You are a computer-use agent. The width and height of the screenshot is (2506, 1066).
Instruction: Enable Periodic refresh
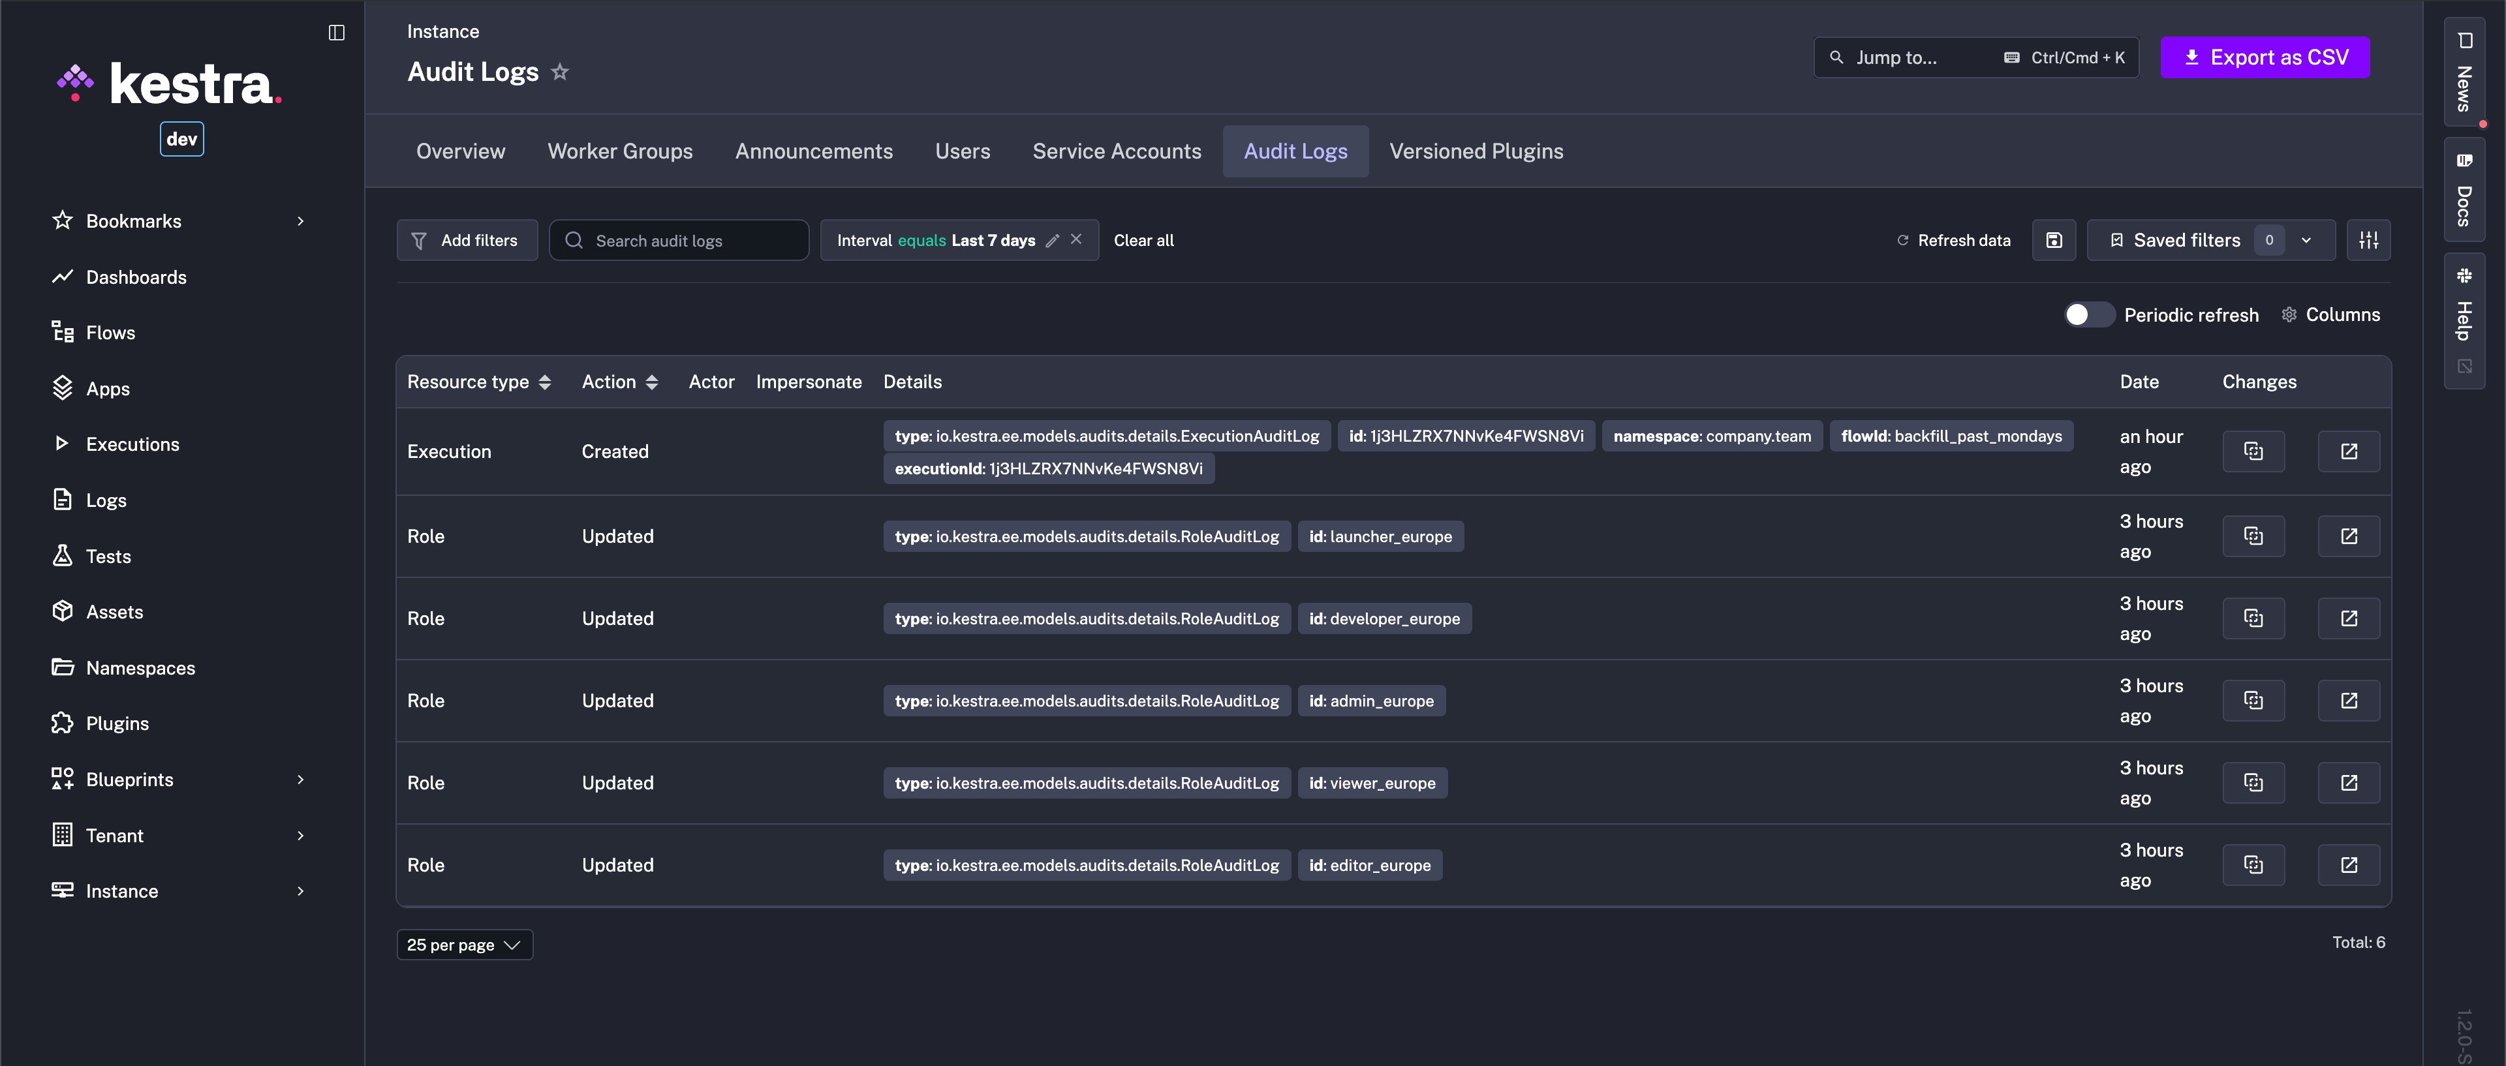pyautogui.click(x=2088, y=314)
